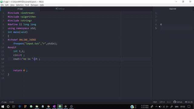The image size is (194, 109).
Task: Open the Git panel from status bar
Action: (189, 102)
